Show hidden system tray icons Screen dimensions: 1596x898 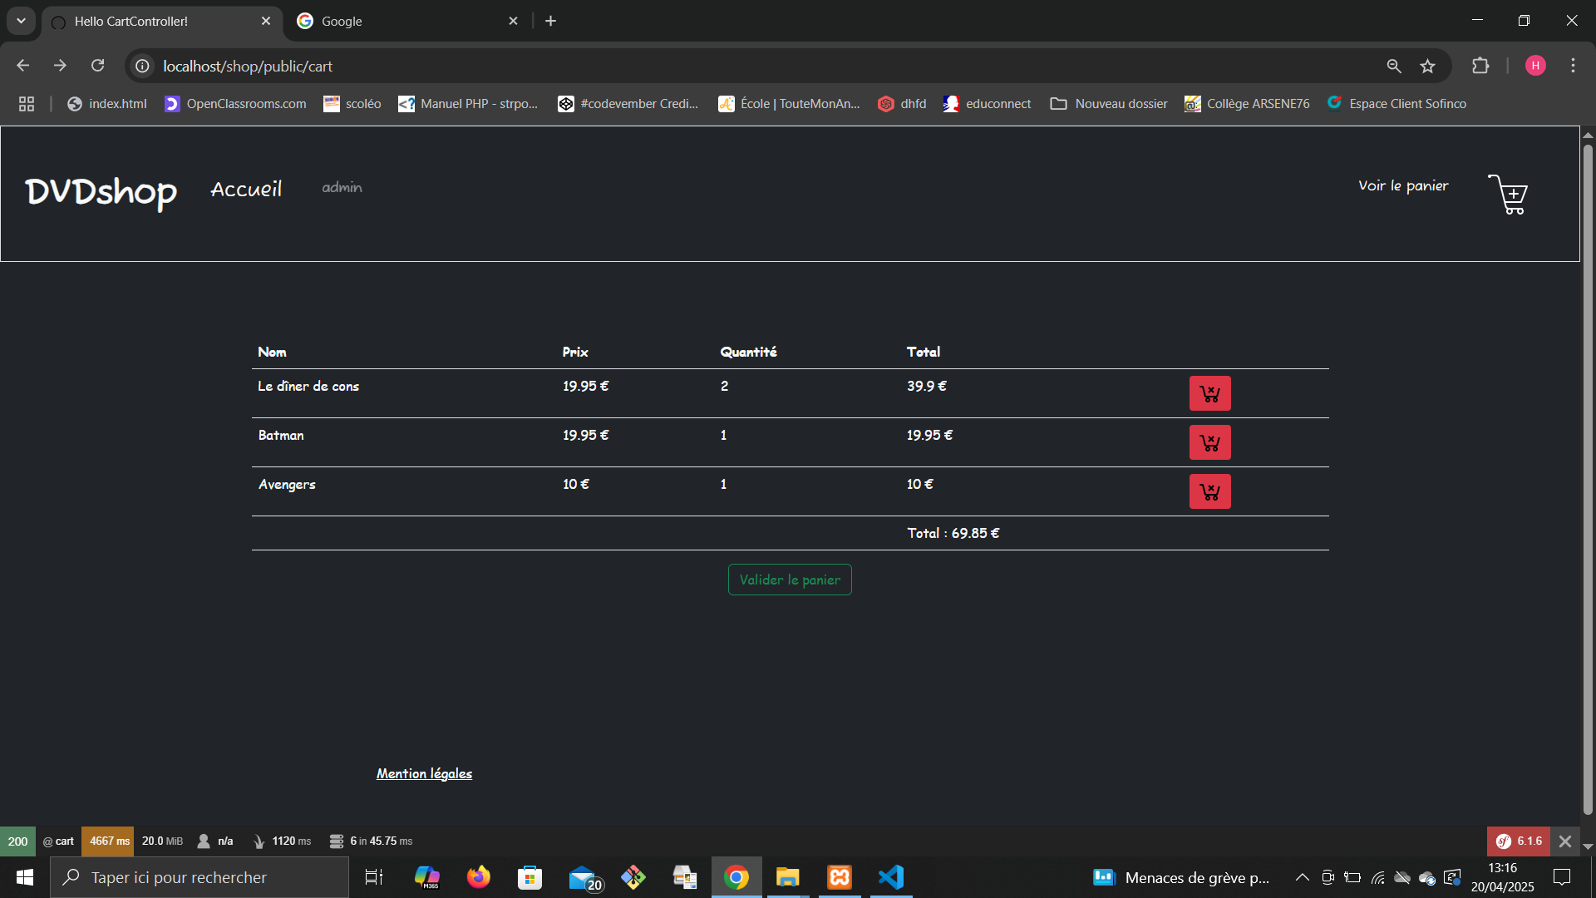click(1302, 877)
